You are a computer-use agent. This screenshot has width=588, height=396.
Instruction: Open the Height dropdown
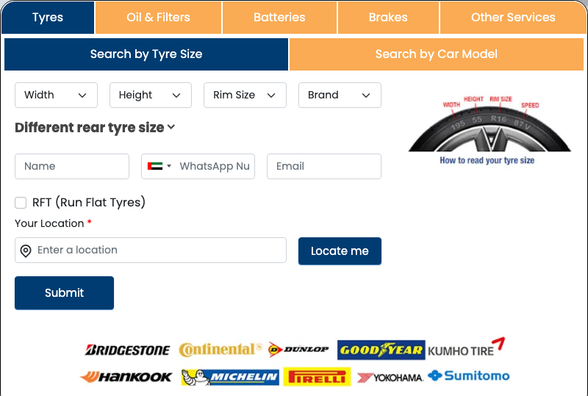click(151, 96)
